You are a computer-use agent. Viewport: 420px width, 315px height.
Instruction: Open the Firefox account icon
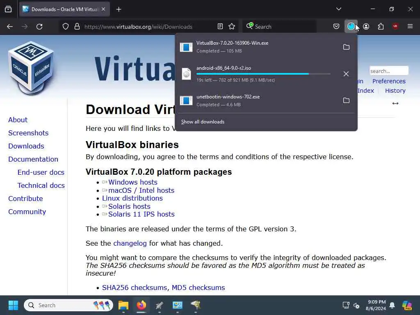pos(366,27)
